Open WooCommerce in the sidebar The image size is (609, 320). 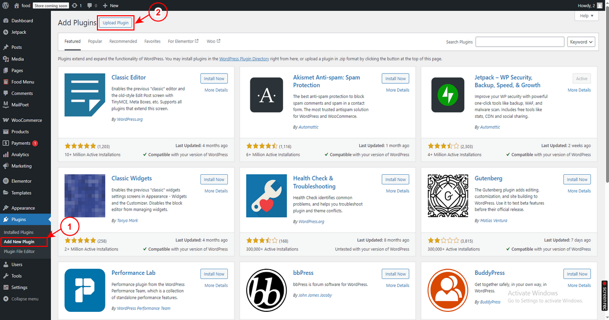pos(25,120)
